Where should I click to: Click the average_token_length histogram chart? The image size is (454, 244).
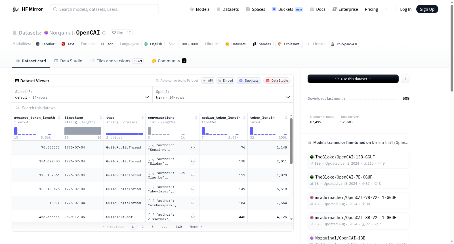pos(33,131)
